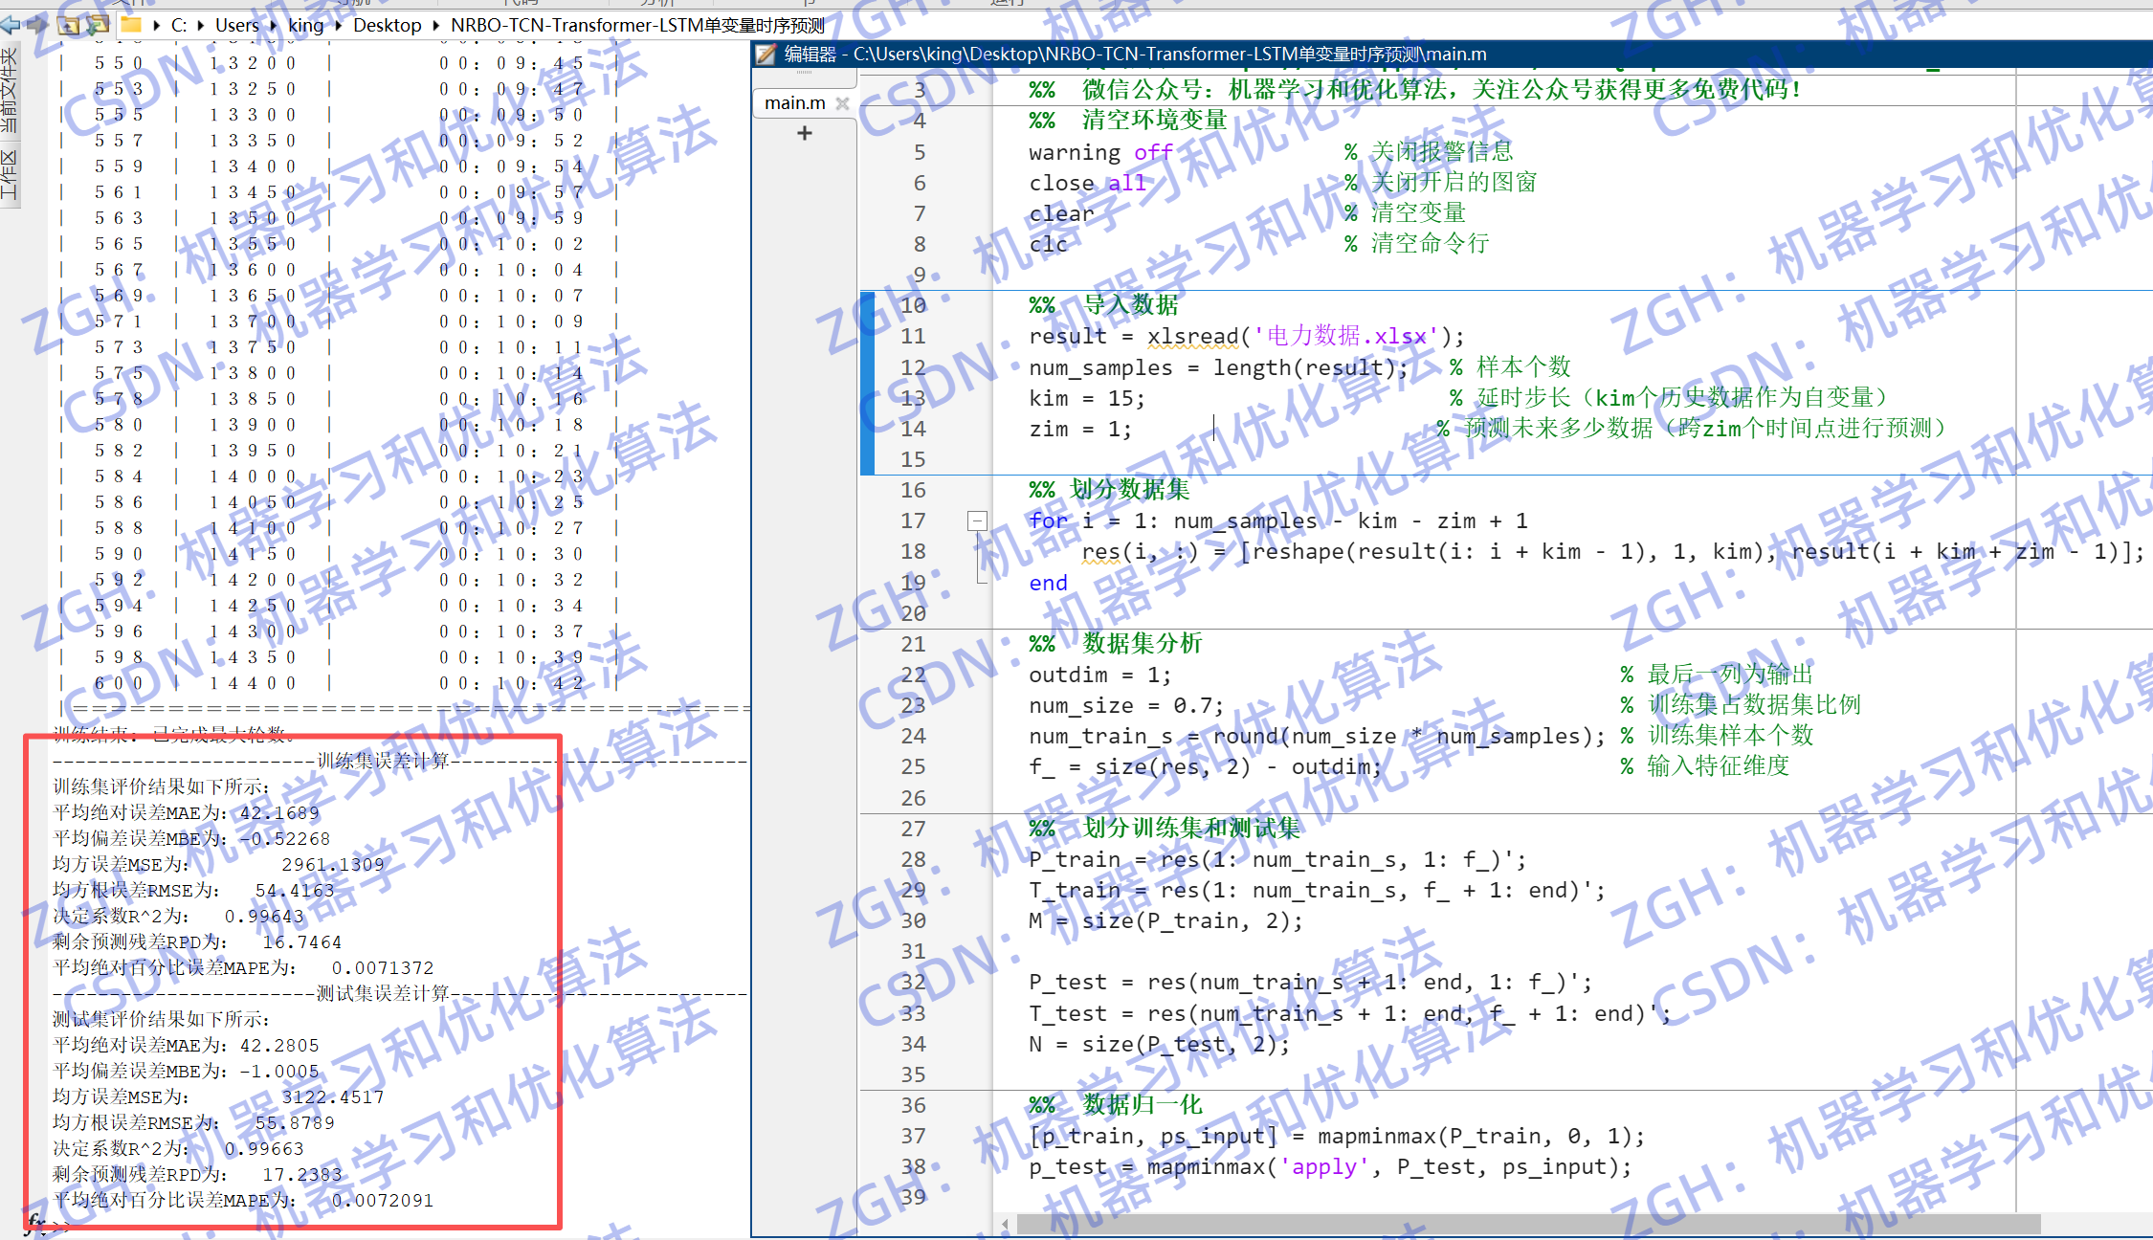Click the folder icon in address bar
This screenshot has height=1240, width=2153.
click(x=131, y=25)
